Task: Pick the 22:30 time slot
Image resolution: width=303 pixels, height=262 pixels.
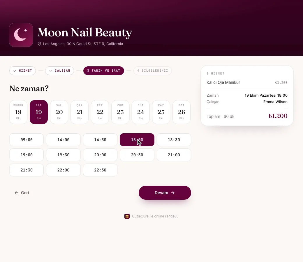Action: point(100,170)
